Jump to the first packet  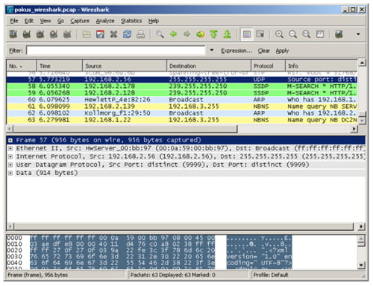213,34
